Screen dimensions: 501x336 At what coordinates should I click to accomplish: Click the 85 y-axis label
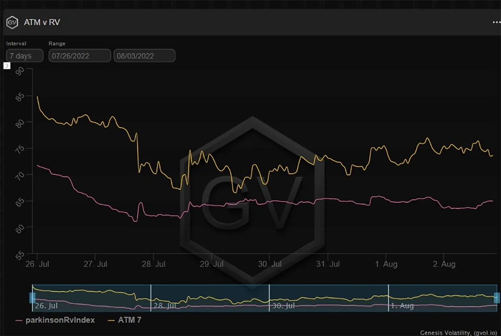20,97
